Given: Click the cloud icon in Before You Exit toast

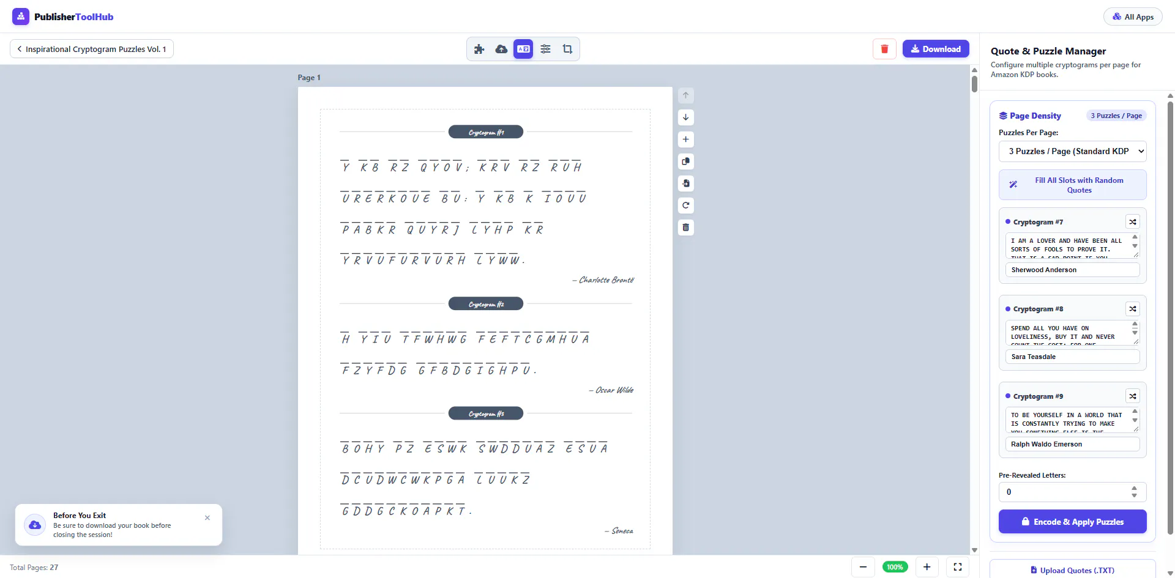Looking at the screenshot, I should tap(35, 525).
